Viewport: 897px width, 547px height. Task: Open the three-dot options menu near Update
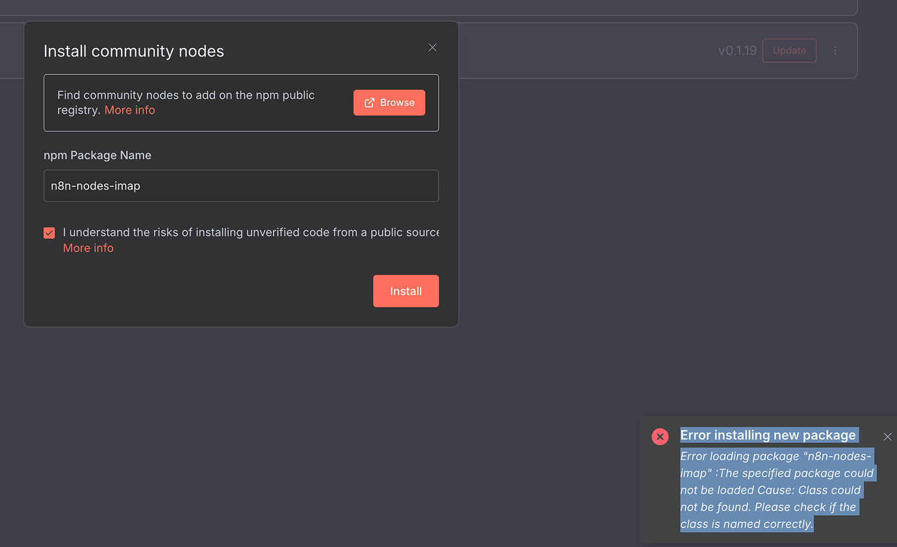point(835,50)
